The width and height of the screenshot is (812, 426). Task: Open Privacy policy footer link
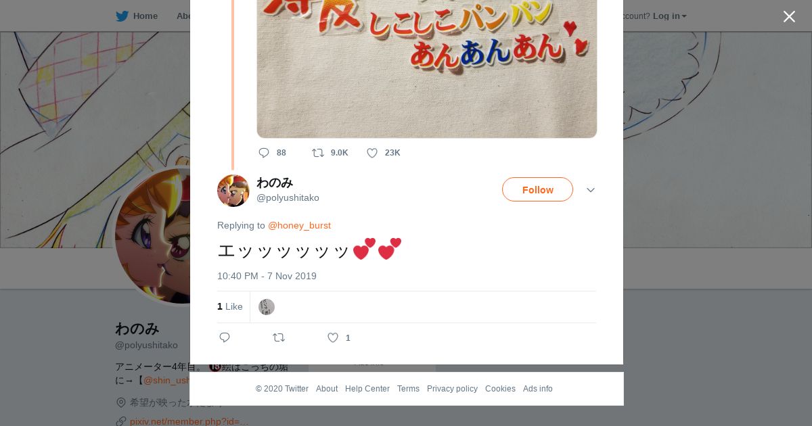(x=452, y=389)
